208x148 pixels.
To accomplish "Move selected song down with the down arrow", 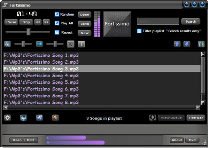I will tap(187, 44).
